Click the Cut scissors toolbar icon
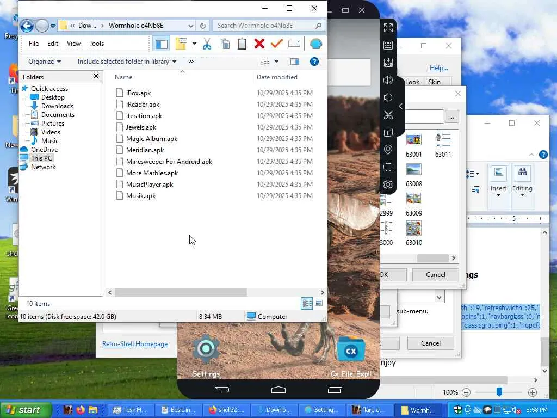 207,44
